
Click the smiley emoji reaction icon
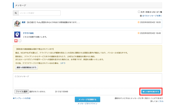click(20, 41)
